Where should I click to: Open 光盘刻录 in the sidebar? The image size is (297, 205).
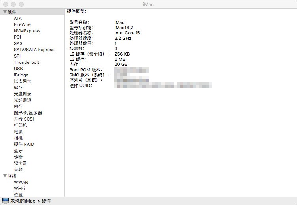(x=23, y=94)
